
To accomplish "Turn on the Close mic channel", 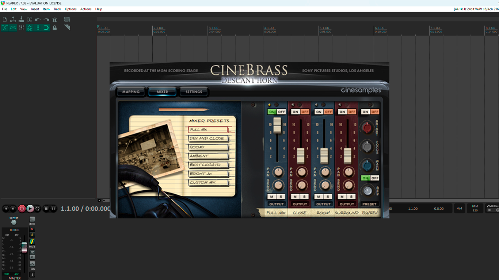I will coord(296,112).
